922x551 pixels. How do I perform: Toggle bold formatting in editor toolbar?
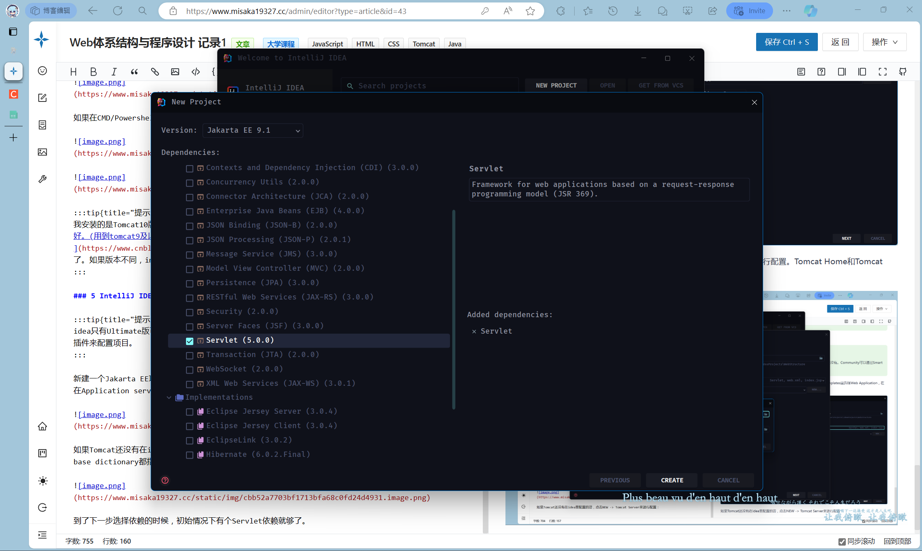(93, 72)
